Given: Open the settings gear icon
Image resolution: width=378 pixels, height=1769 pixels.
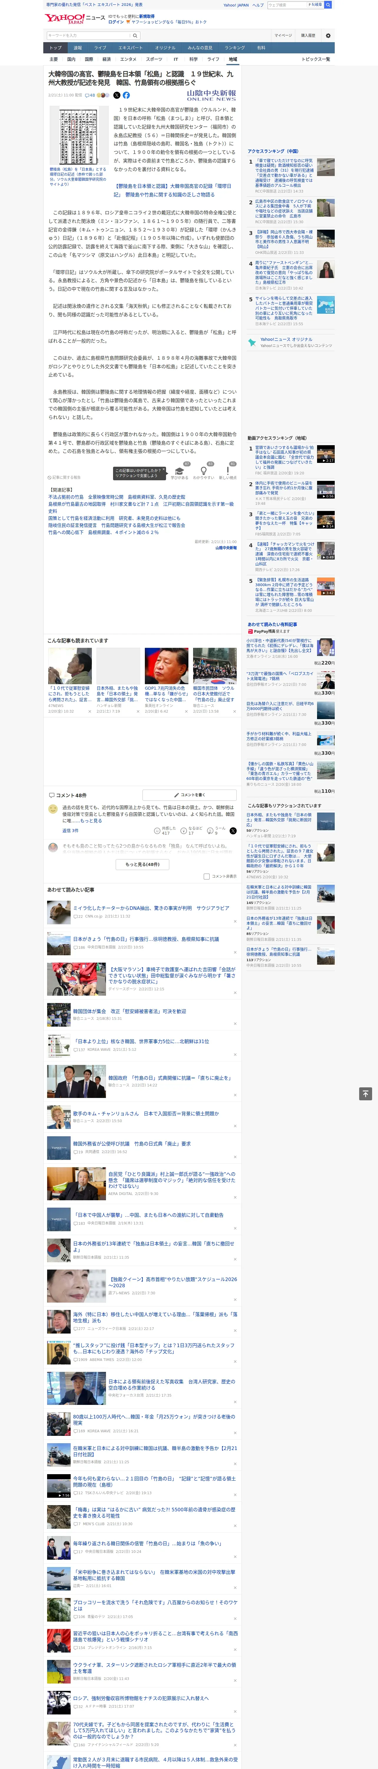Looking at the screenshot, I should coord(328,35).
